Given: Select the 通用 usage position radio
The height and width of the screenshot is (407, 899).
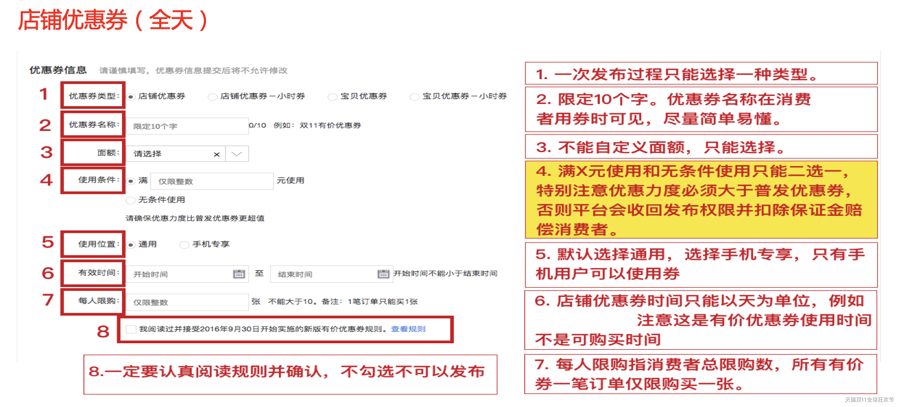Looking at the screenshot, I should [131, 245].
